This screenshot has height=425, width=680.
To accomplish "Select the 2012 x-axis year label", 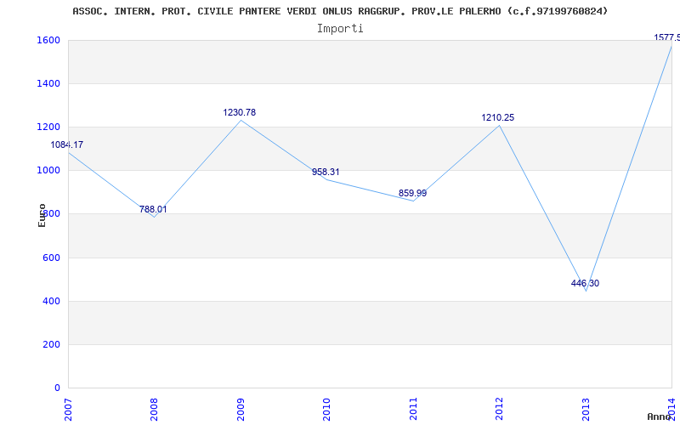I will pyautogui.click(x=499, y=410).
